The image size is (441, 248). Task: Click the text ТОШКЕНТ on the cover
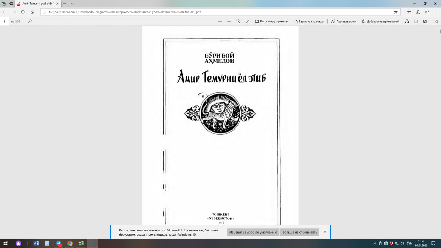[221, 214]
